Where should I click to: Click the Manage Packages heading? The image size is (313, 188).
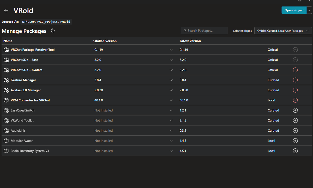pyautogui.click(x=24, y=31)
